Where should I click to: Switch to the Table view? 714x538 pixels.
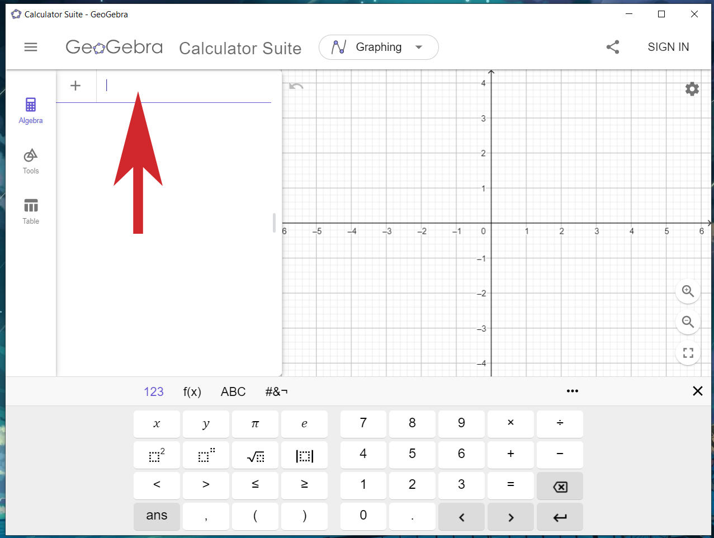pyautogui.click(x=31, y=211)
